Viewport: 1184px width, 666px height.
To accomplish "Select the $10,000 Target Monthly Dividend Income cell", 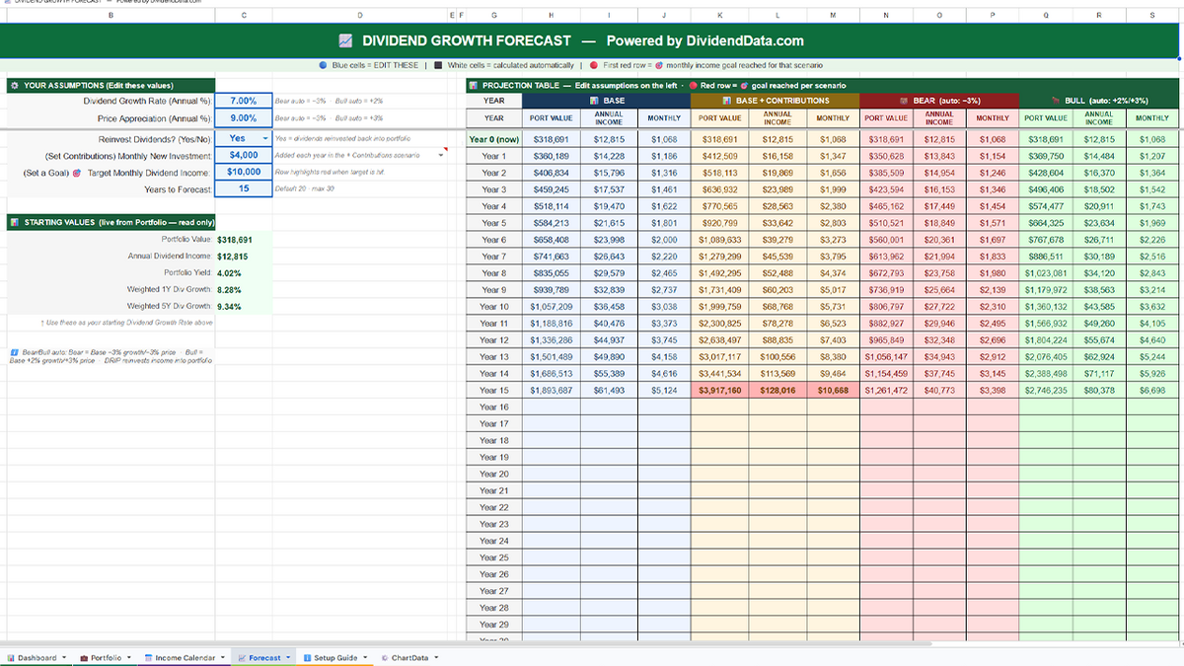I will coord(245,172).
